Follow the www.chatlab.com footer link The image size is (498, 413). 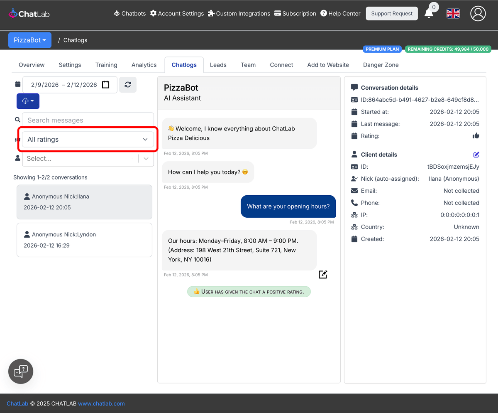(101, 403)
